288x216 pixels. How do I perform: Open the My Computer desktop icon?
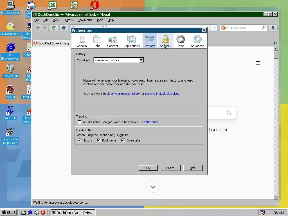click(x=10, y=8)
